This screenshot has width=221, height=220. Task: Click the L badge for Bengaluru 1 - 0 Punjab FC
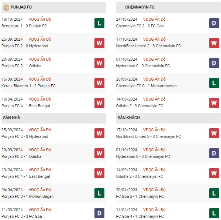coord(99,23)
